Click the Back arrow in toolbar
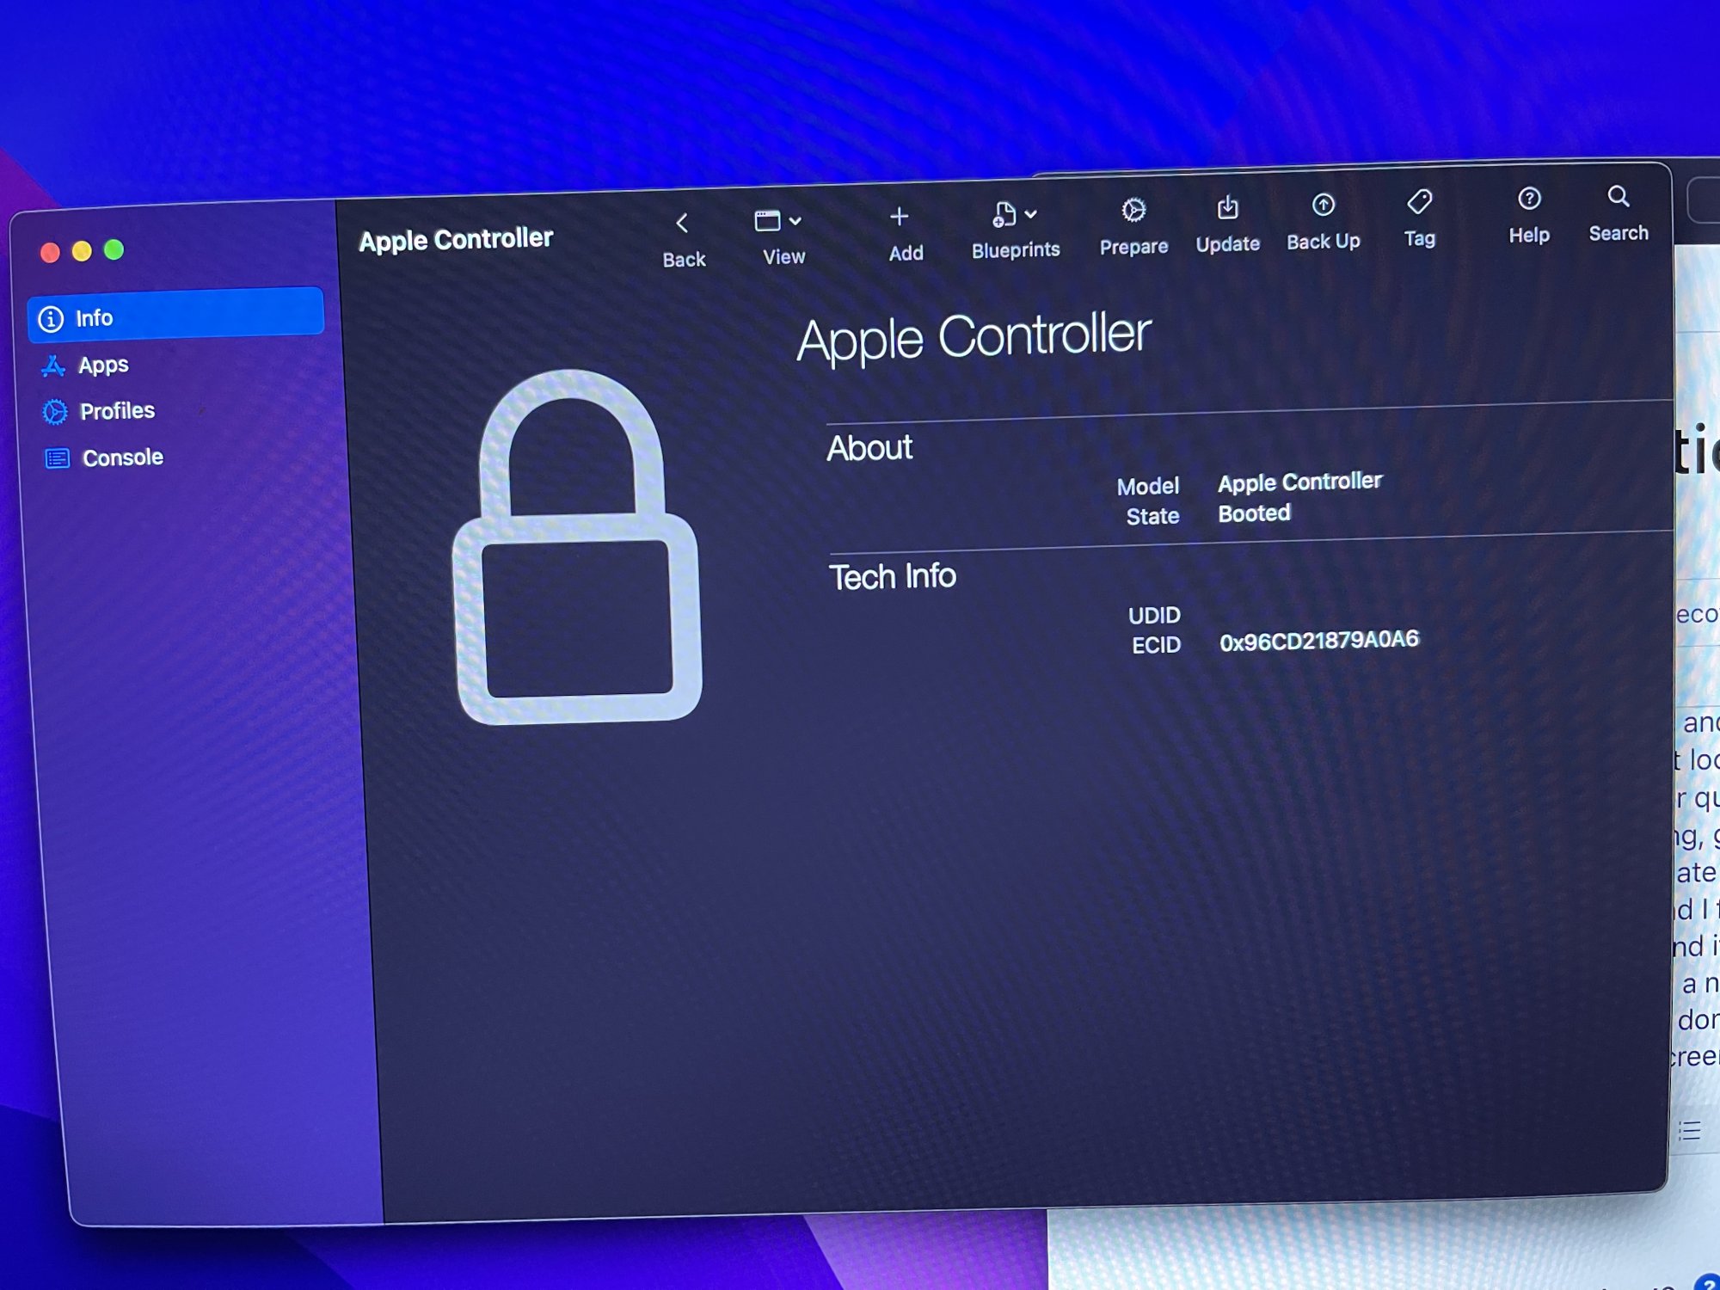 (682, 224)
